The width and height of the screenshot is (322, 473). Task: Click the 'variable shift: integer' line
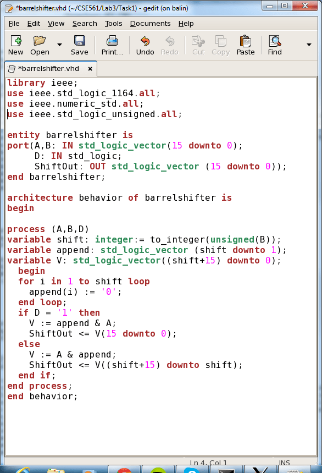click(144, 239)
